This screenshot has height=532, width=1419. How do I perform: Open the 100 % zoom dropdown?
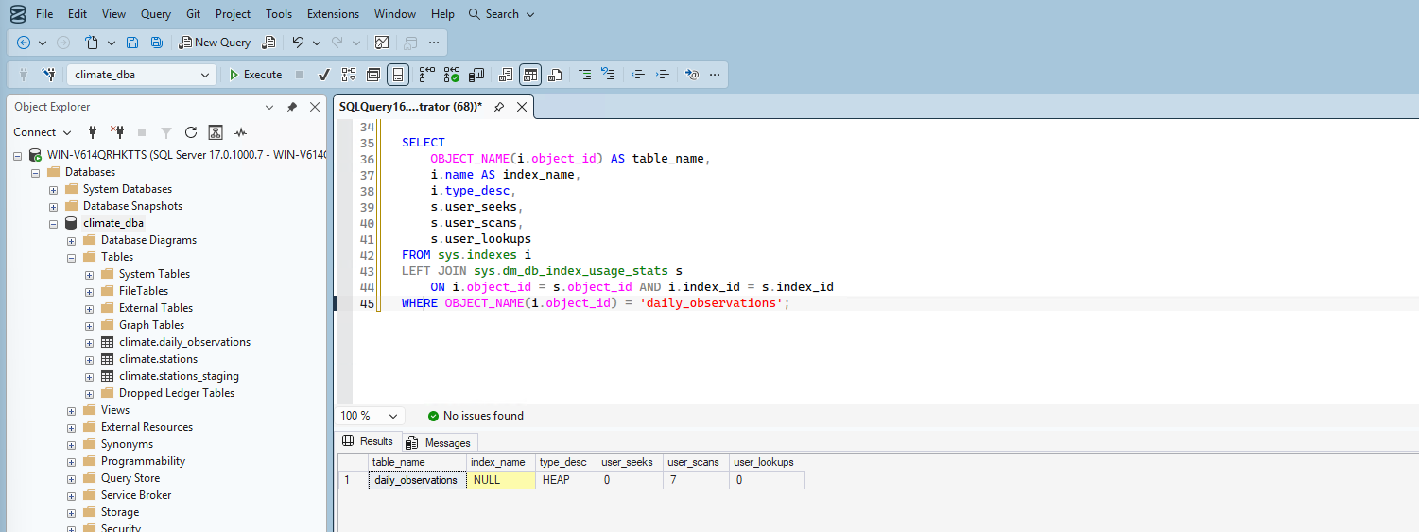(394, 416)
